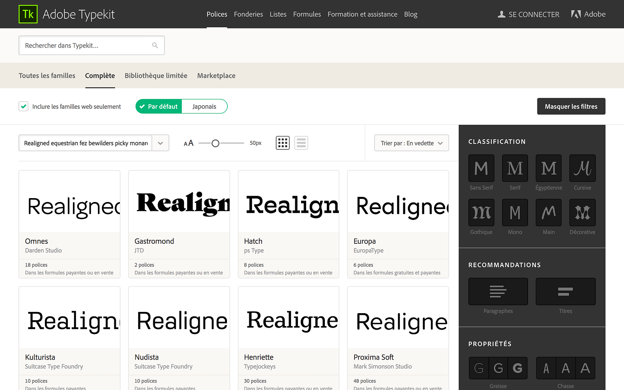Open the Kulturista font family link

coord(40,357)
